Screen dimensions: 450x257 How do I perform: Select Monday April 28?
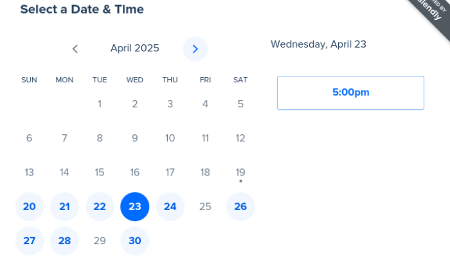point(64,241)
